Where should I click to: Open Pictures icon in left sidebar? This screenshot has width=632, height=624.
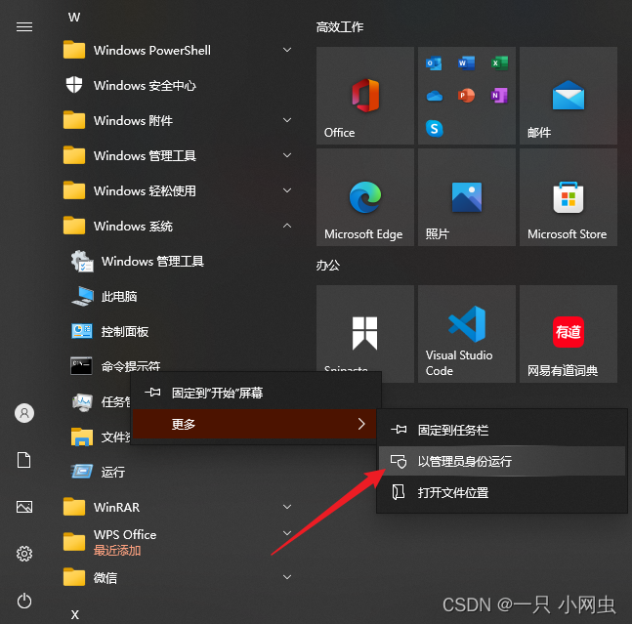pos(24,507)
